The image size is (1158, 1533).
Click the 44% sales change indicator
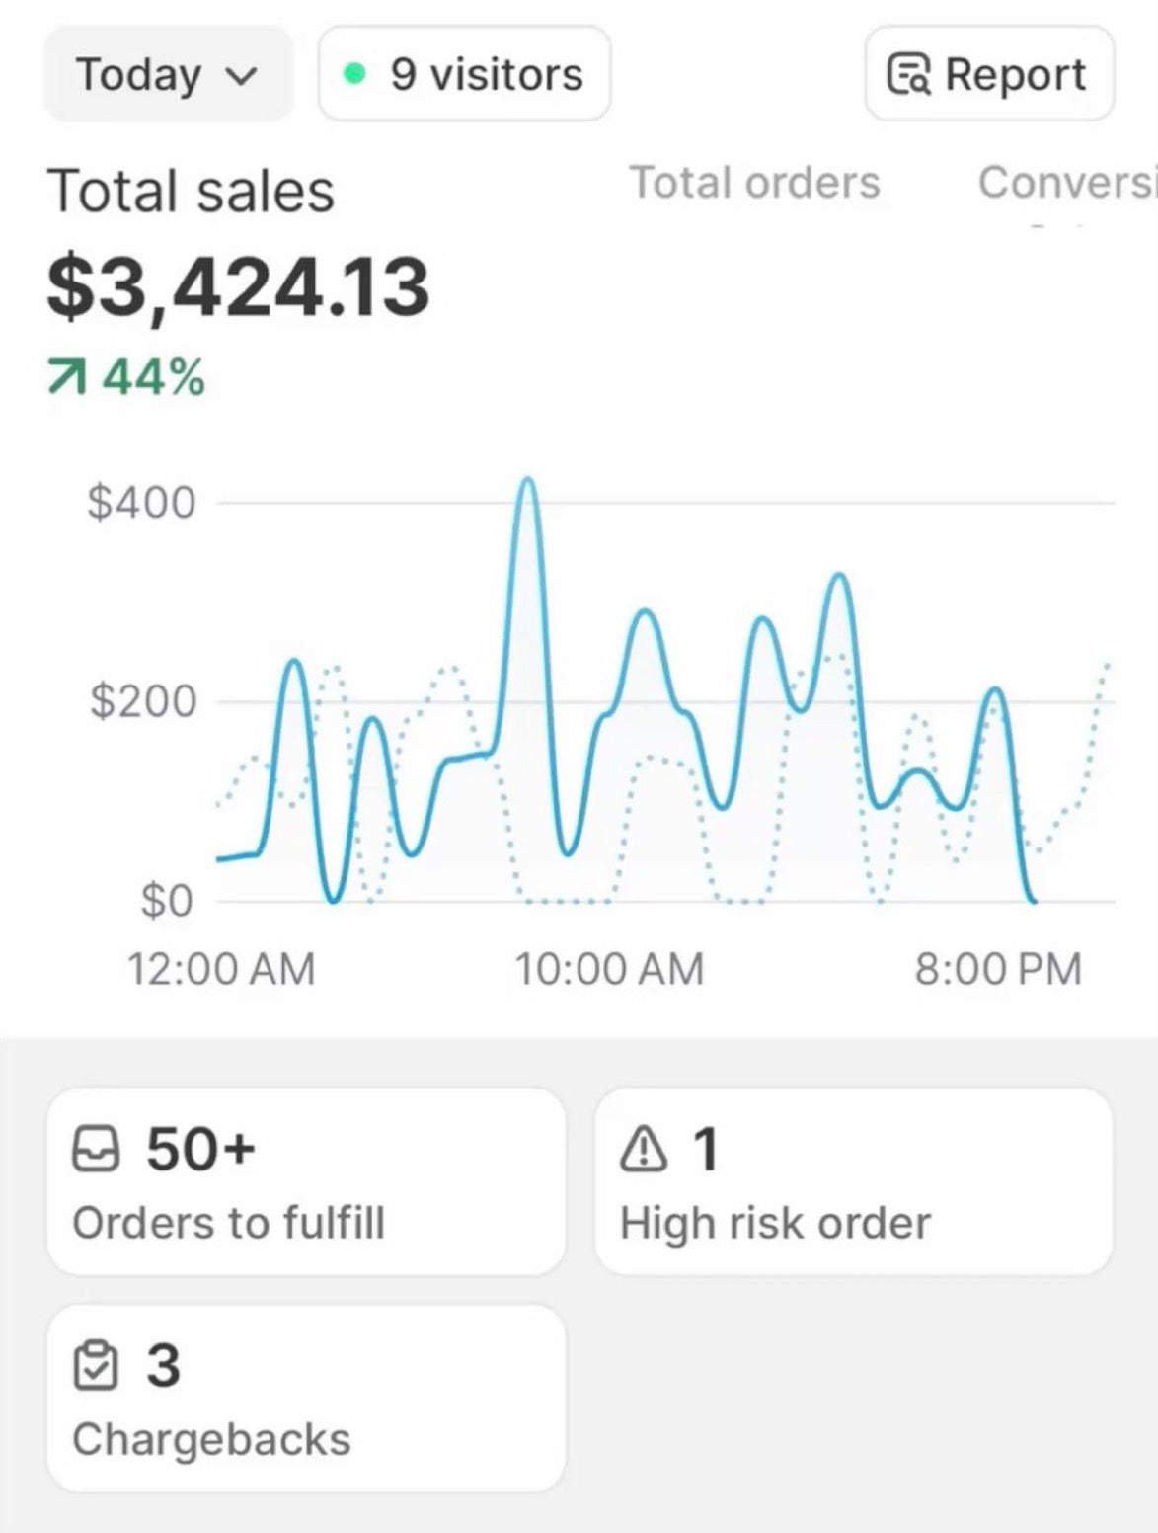pos(153,376)
